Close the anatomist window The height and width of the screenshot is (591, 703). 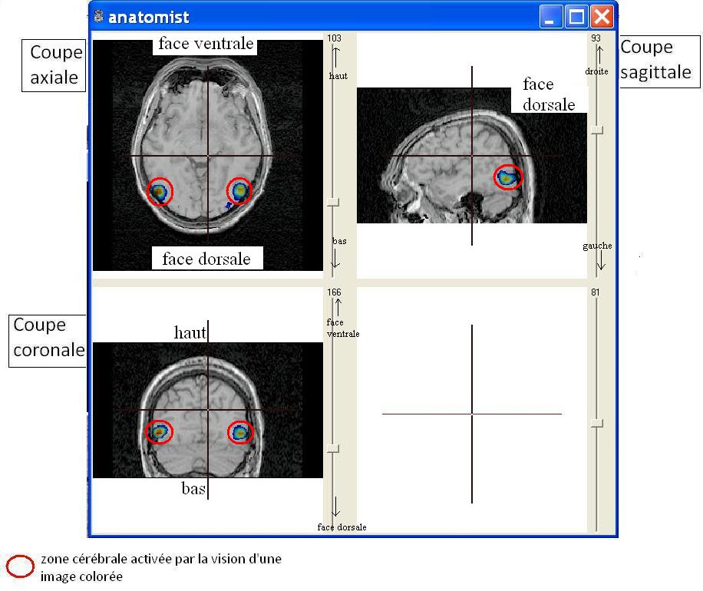pyautogui.click(x=602, y=16)
